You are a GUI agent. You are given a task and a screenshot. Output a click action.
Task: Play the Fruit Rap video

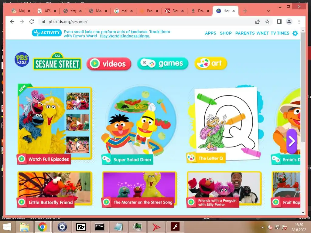click(x=285, y=189)
